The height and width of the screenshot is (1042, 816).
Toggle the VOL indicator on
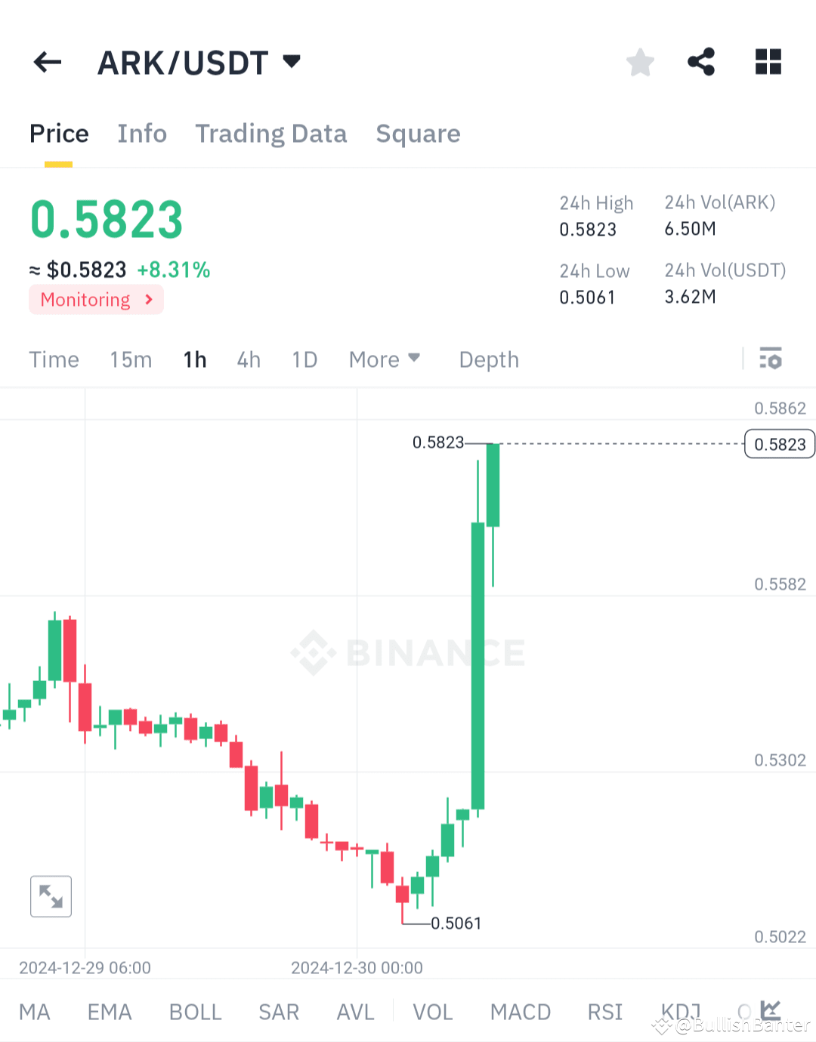[432, 1012]
